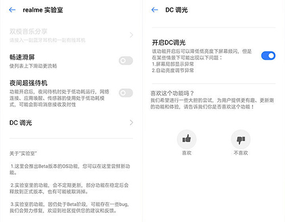Screen dimensions: 285x222
Task: Tap the 不喜欢 label
Action: (x=241, y=153)
